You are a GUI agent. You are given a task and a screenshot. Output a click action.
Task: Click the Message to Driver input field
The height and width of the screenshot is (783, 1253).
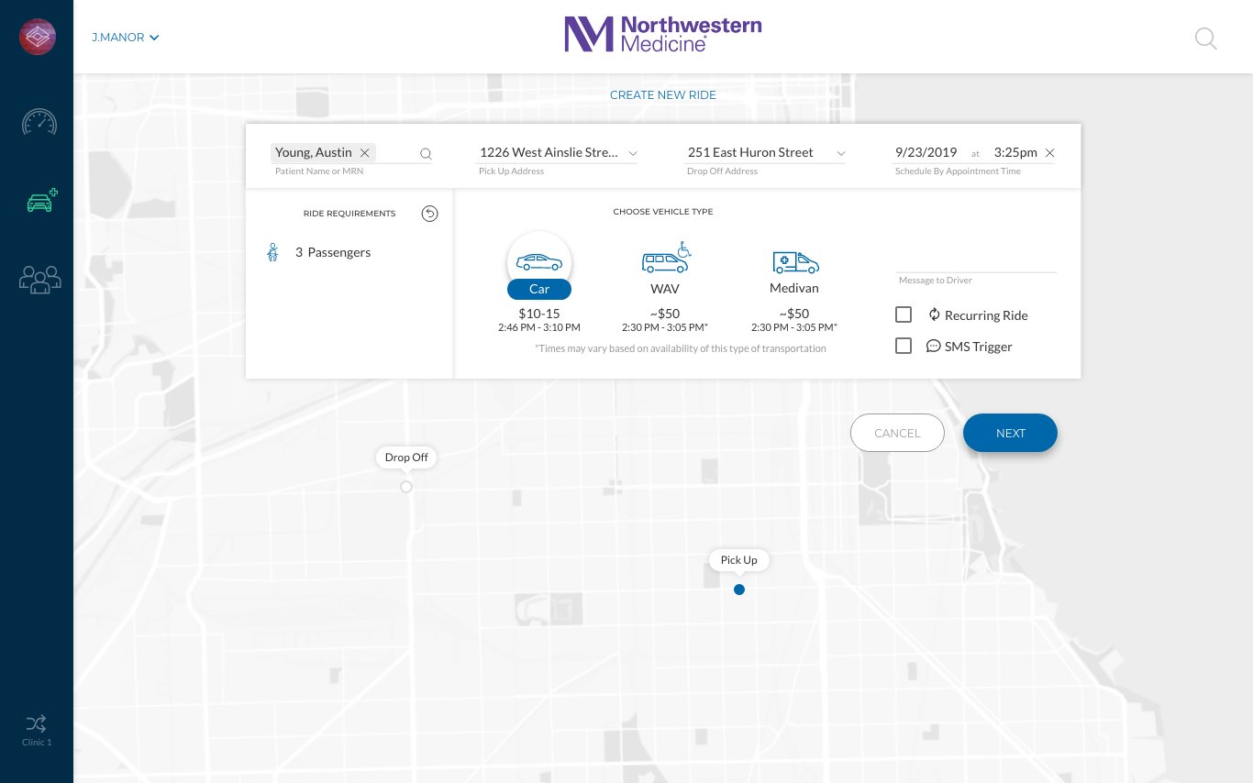pos(976,261)
